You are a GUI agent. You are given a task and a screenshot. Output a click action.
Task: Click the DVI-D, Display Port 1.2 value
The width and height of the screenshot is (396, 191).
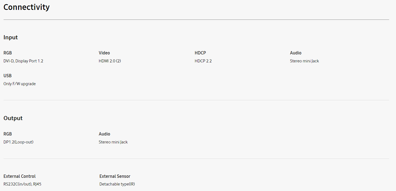(x=23, y=61)
